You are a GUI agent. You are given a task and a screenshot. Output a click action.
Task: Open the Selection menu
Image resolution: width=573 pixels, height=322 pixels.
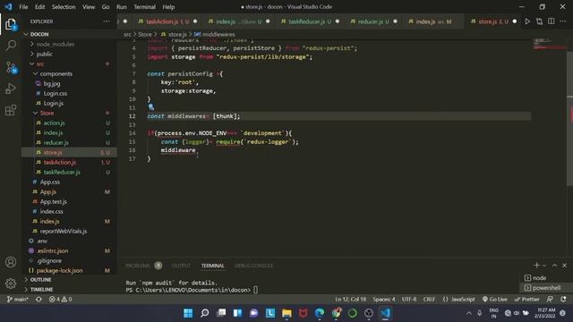pyautogui.click(x=64, y=6)
